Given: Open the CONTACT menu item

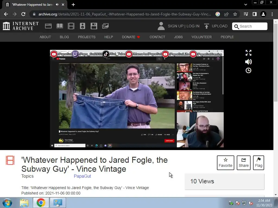Looking at the screenshot, I should pos(157,37).
